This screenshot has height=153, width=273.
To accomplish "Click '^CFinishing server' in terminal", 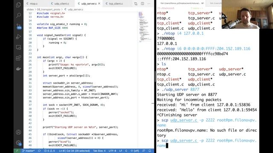I will tap(177, 115).
